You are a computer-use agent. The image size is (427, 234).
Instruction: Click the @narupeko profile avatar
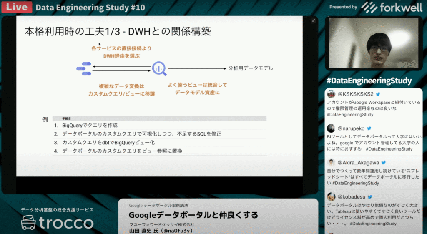coord(331,128)
